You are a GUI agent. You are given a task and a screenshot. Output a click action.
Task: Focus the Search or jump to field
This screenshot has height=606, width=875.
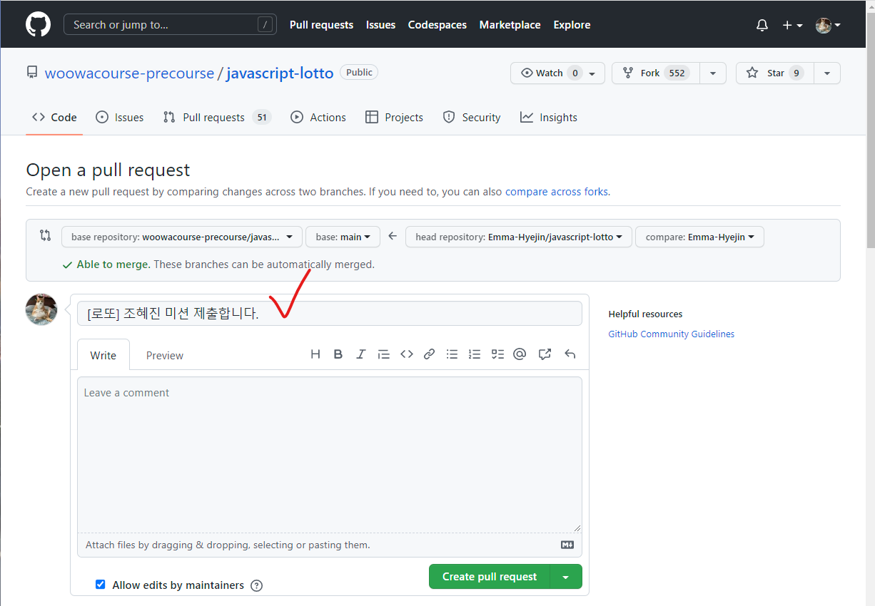click(170, 25)
